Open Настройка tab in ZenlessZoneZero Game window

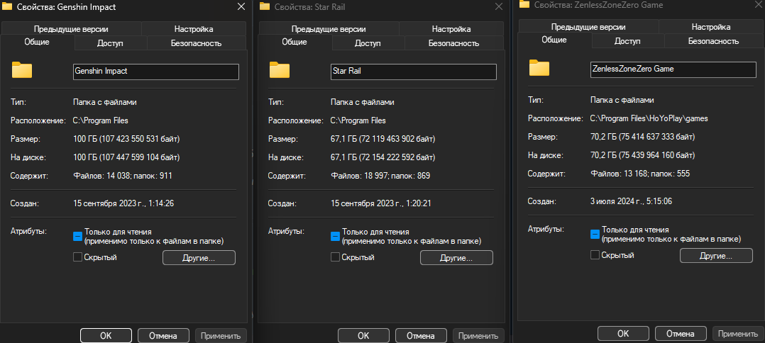coord(711,27)
